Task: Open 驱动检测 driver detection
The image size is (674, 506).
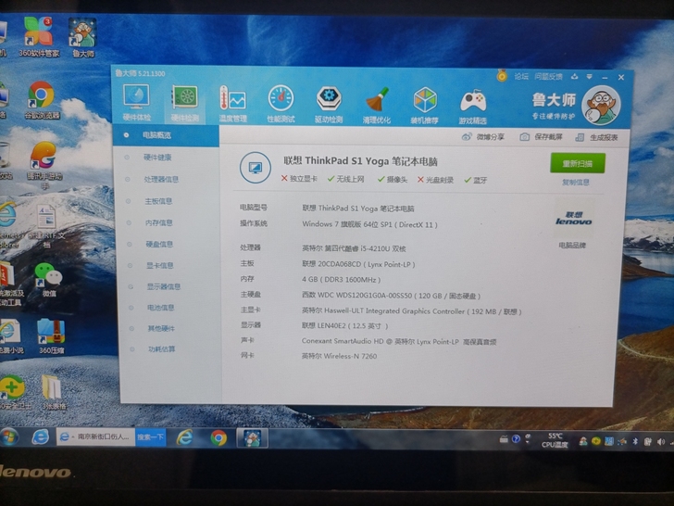Action: click(329, 104)
